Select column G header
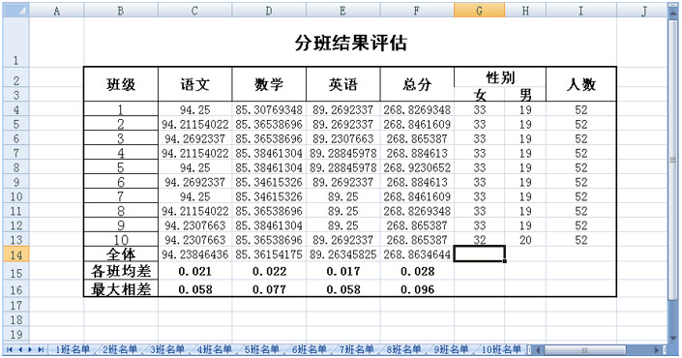 point(479,11)
